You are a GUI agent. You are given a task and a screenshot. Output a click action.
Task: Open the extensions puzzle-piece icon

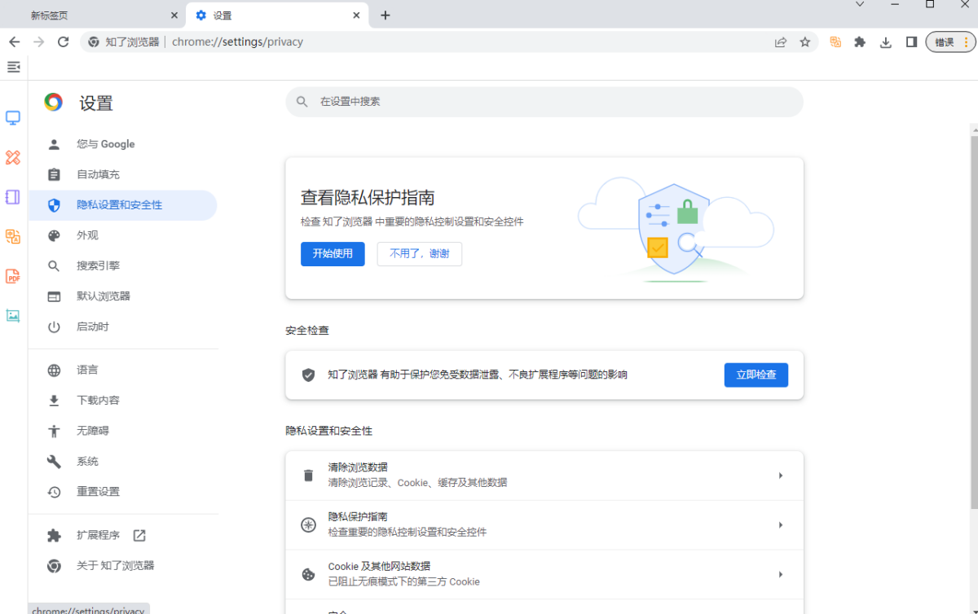coord(859,42)
